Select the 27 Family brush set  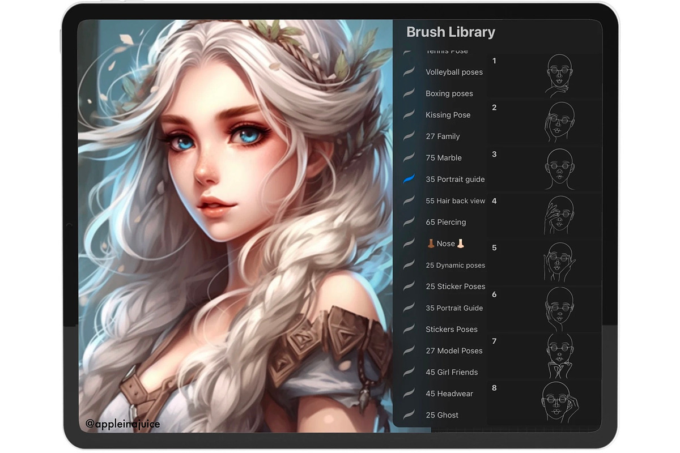pos(443,136)
